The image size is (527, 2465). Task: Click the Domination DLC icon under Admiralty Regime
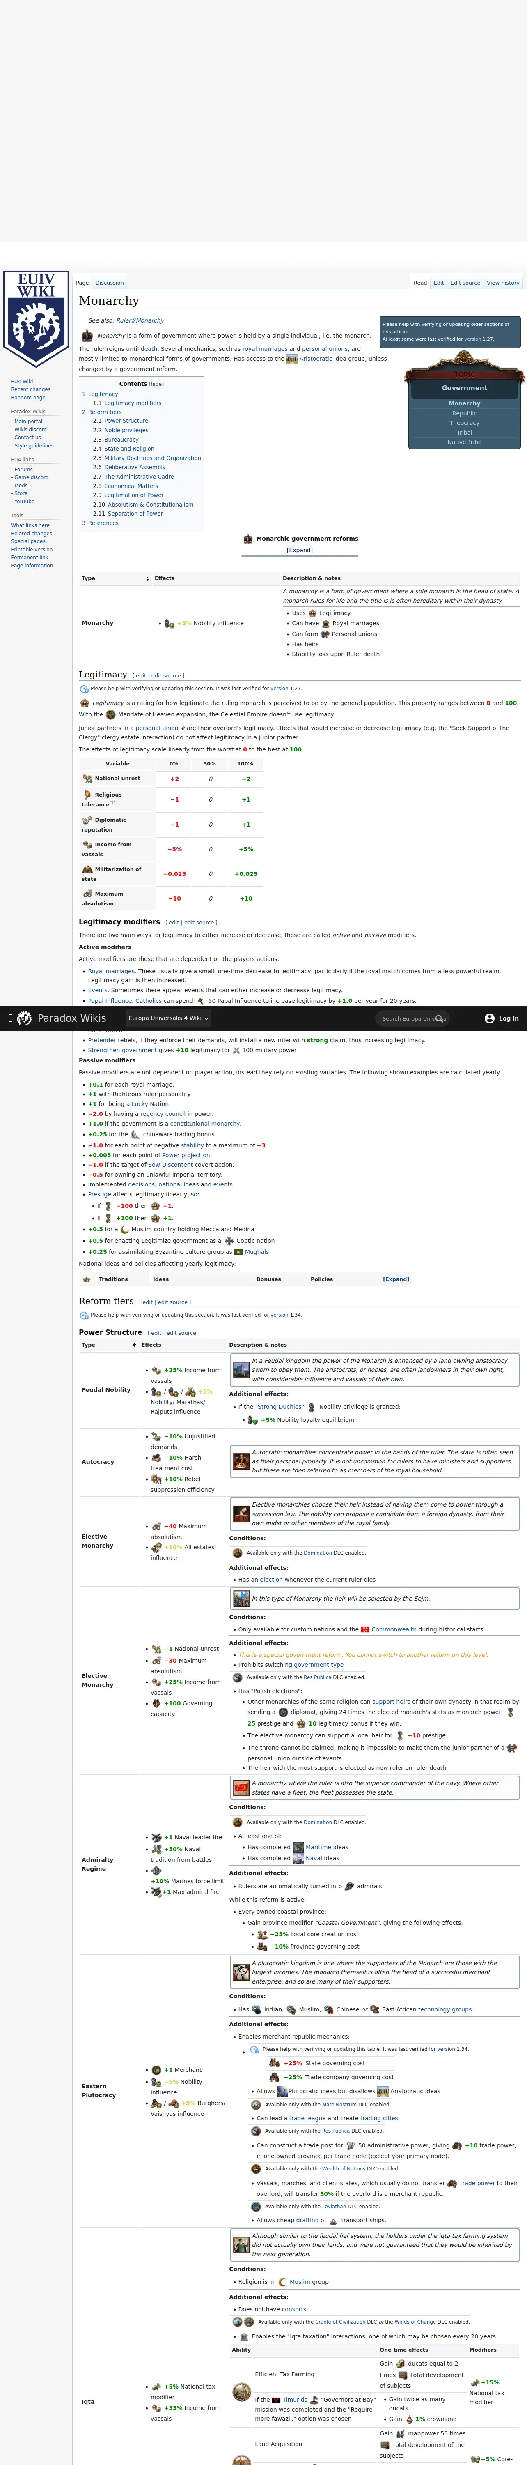(x=237, y=1822)
